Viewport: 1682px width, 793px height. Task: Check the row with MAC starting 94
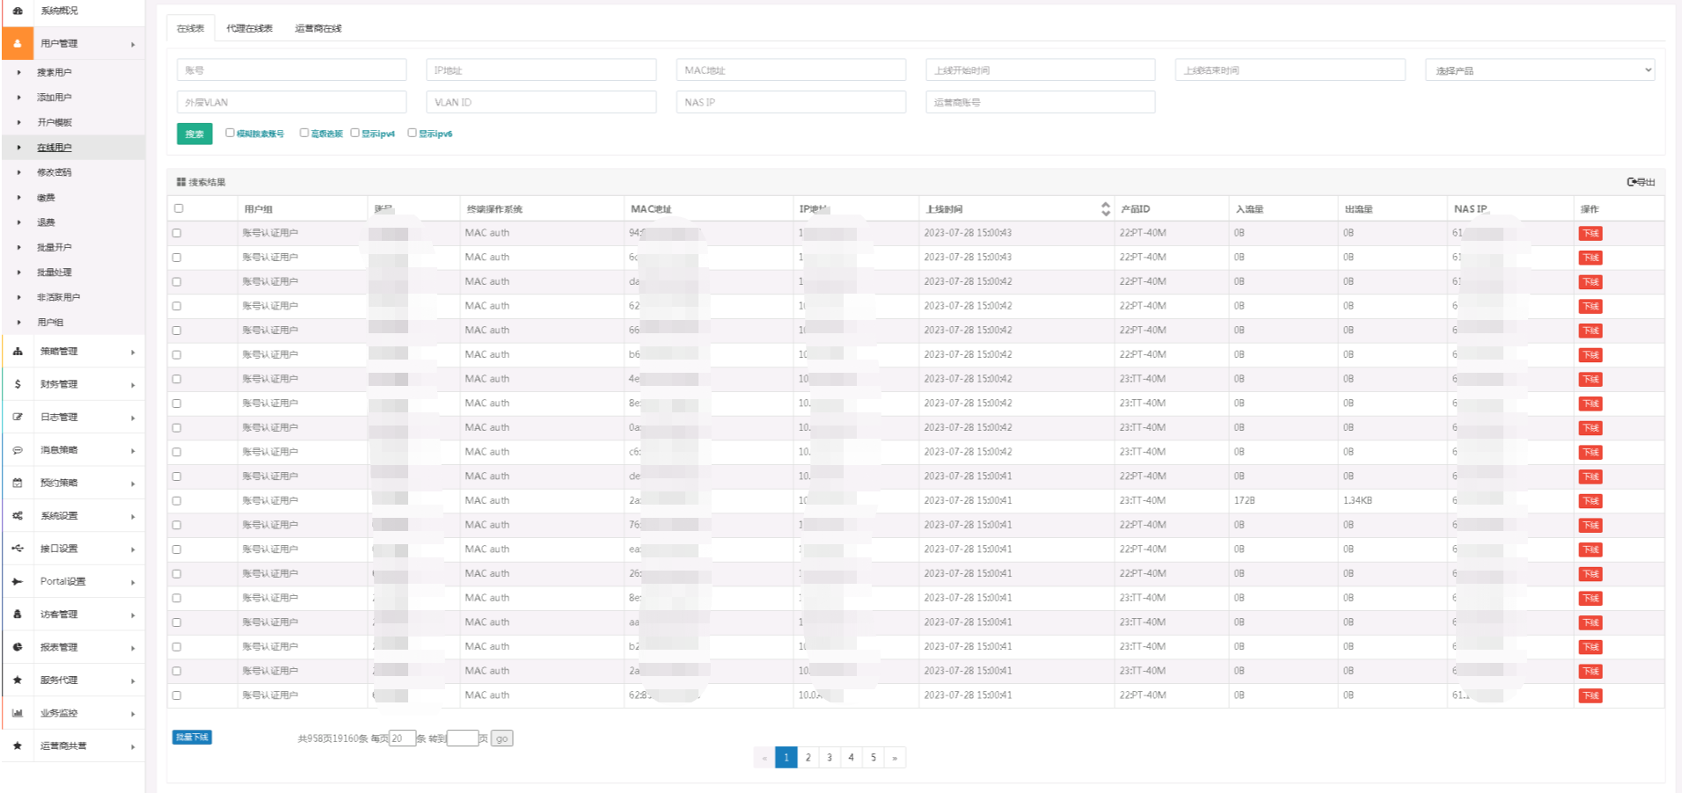point(177,233)
